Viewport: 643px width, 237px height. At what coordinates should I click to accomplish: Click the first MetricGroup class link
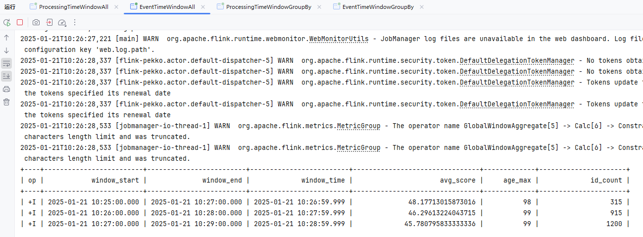click(x=358, y=126)
